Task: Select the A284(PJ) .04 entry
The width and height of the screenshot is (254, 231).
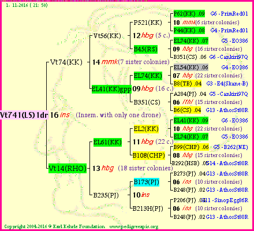Action: click(190, 94)
